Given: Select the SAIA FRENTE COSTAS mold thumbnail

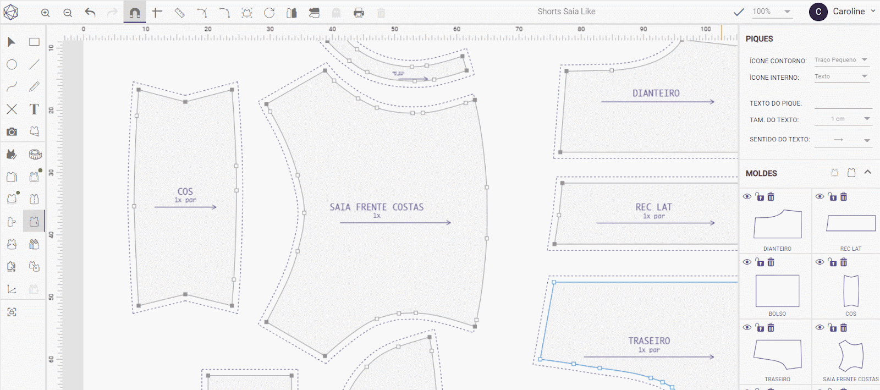Looking at the screenshot, I should click(x=851, y=356).
